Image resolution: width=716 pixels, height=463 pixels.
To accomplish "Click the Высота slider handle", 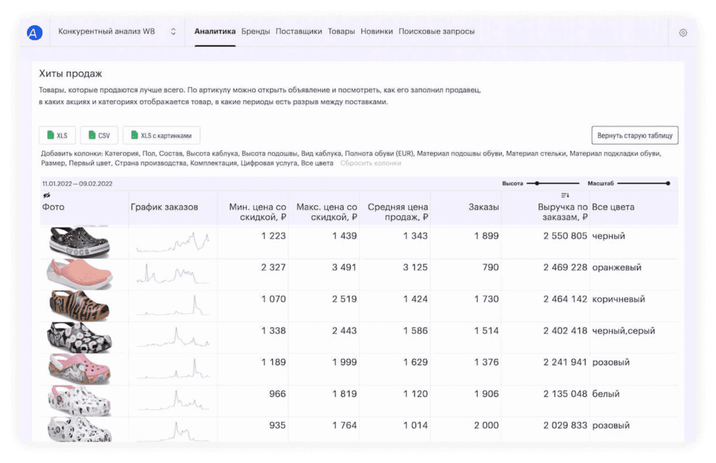I will [537, 183].
